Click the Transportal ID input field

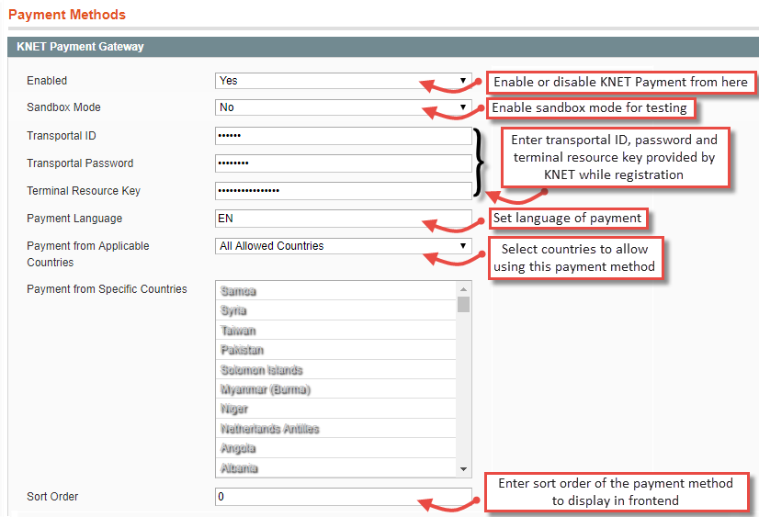coord(343,136)
